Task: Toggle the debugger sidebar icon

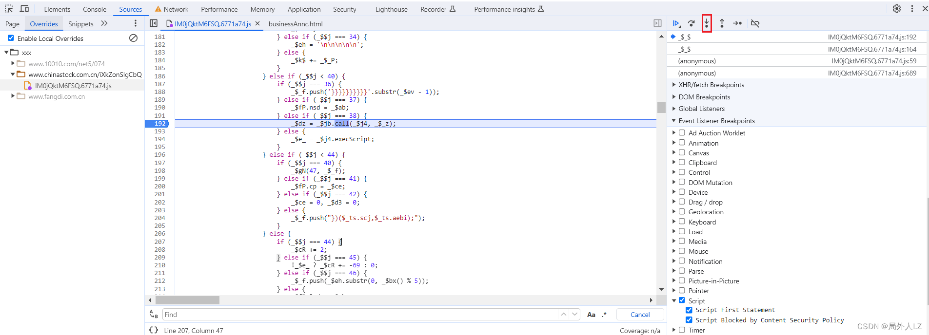Action: [x=657, y=23]
